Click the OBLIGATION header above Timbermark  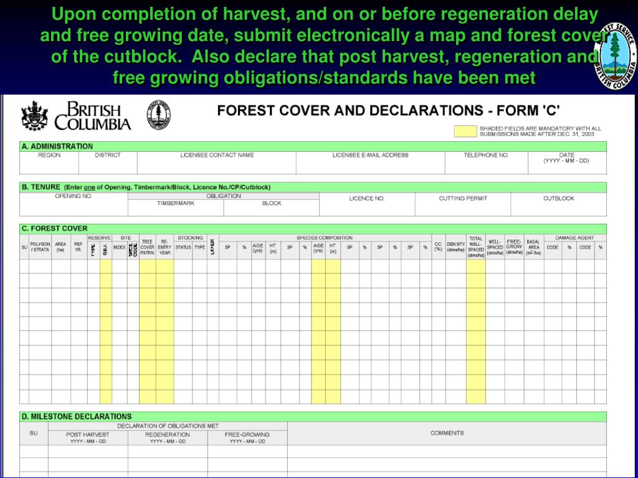point(224,196)
